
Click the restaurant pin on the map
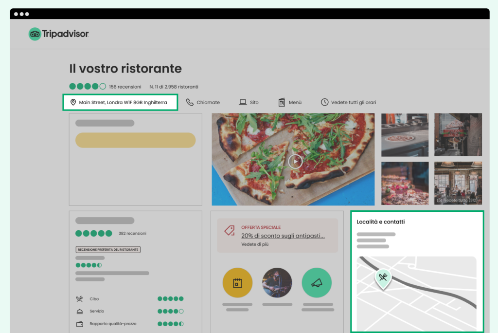383,279
